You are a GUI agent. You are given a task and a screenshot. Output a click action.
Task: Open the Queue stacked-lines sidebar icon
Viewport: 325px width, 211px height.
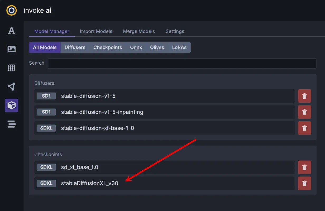11,124
